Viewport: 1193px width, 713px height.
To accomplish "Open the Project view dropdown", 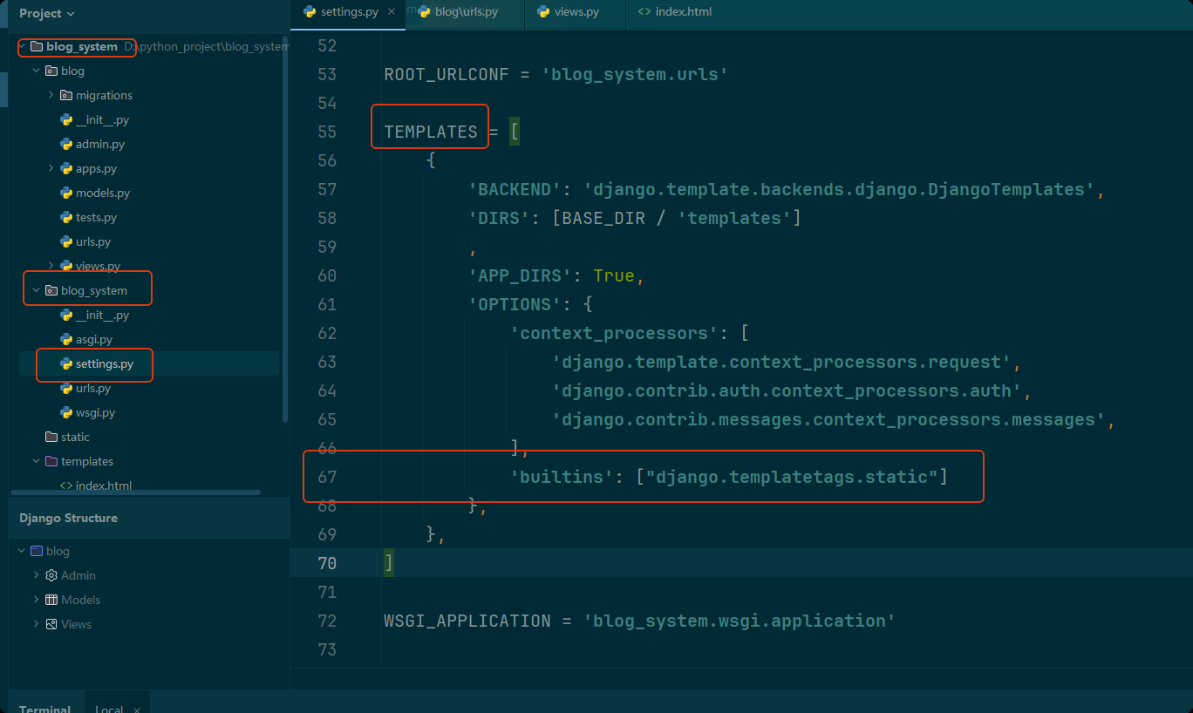I will 47,13.
